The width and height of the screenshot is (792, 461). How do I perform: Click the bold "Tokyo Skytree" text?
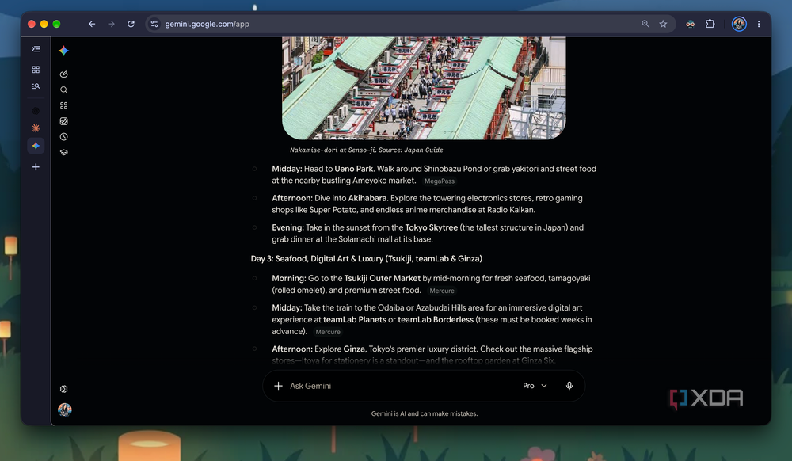[x=432, y=227]
